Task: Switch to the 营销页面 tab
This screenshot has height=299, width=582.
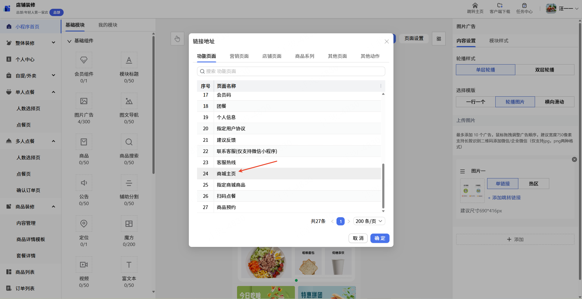Action: pyautogui.click(x=239, y=56)
